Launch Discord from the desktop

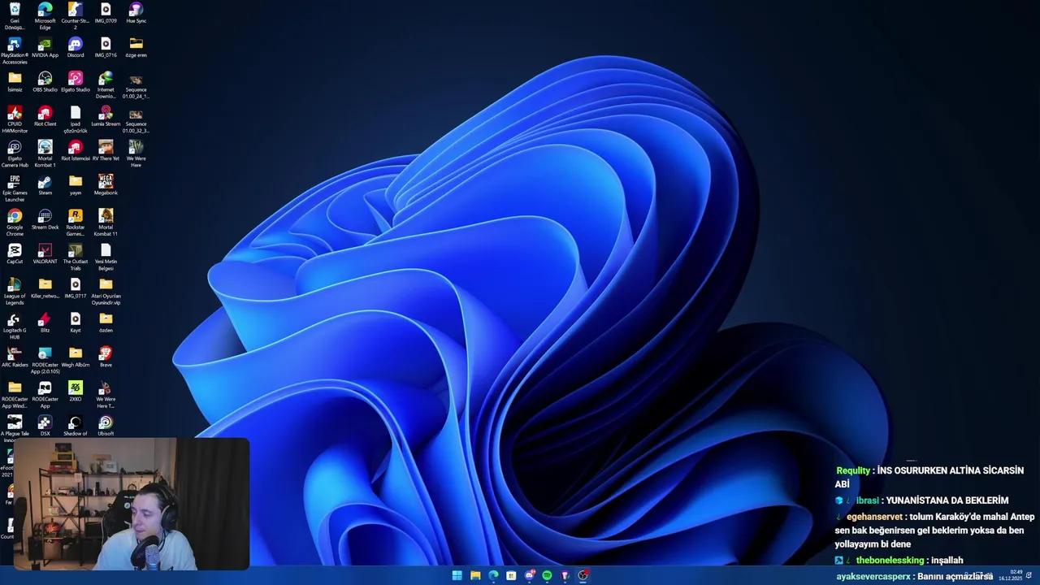click(x=76, y=45)
